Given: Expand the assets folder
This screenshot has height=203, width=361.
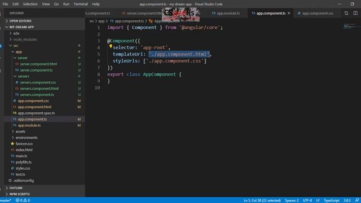Looking at the screenshot, I should [45, 131].
